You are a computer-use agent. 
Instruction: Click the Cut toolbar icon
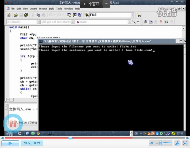pos(33,15)
